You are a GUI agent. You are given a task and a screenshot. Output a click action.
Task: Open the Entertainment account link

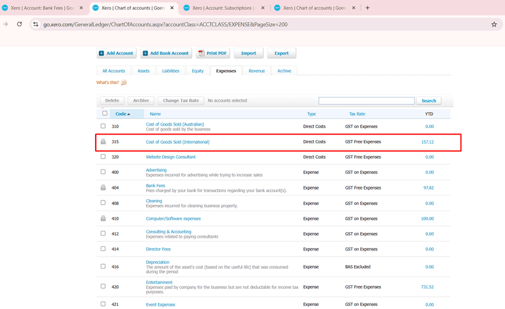(159, 282)
